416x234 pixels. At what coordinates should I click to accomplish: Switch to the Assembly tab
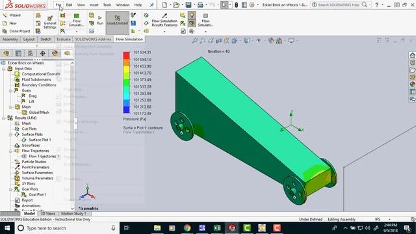coord(10,39)
